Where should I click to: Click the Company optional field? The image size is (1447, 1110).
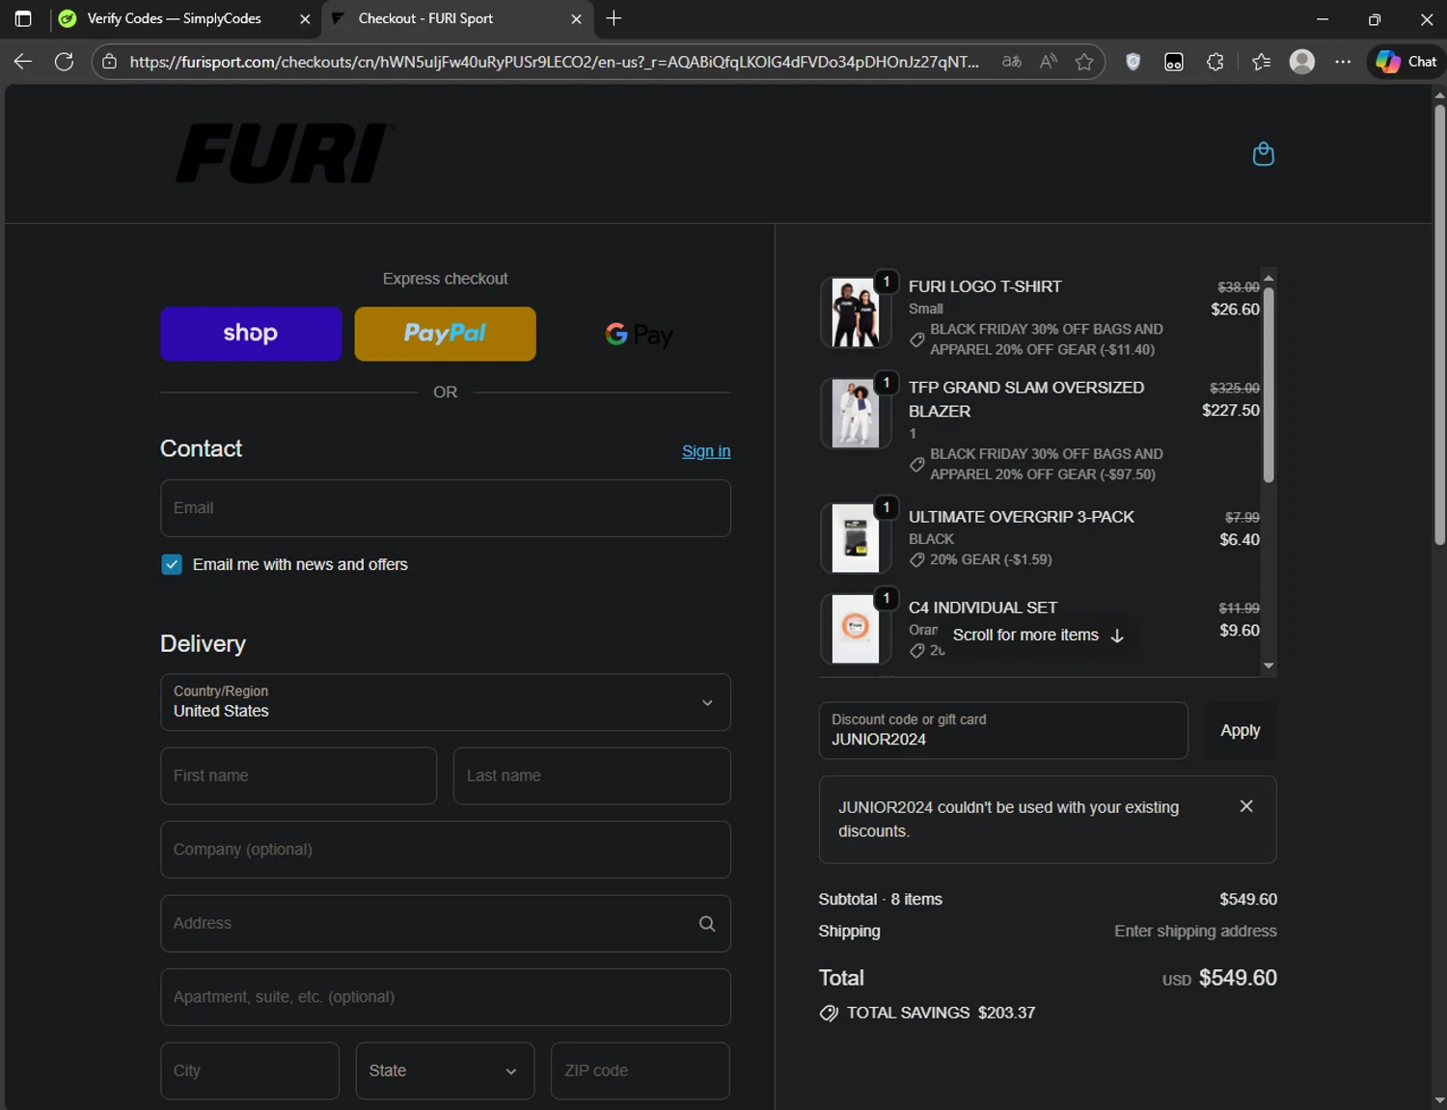pyautogui.click(x=446, y=850)
